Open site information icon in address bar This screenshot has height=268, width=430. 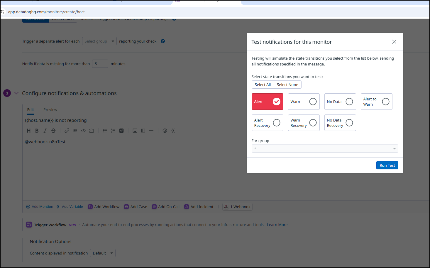tap(3, 12)
